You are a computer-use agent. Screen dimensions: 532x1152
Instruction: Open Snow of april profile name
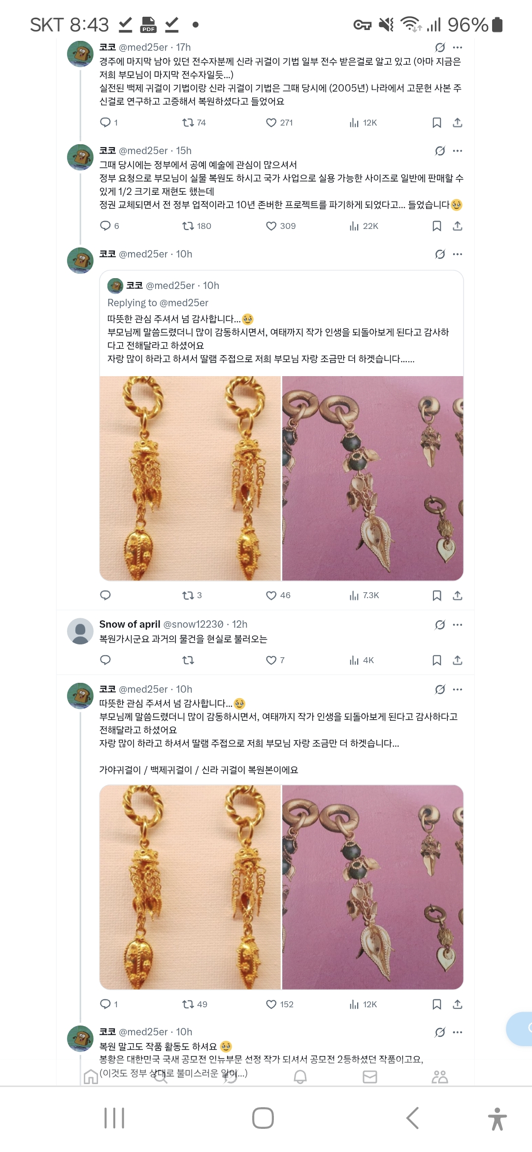130,624
